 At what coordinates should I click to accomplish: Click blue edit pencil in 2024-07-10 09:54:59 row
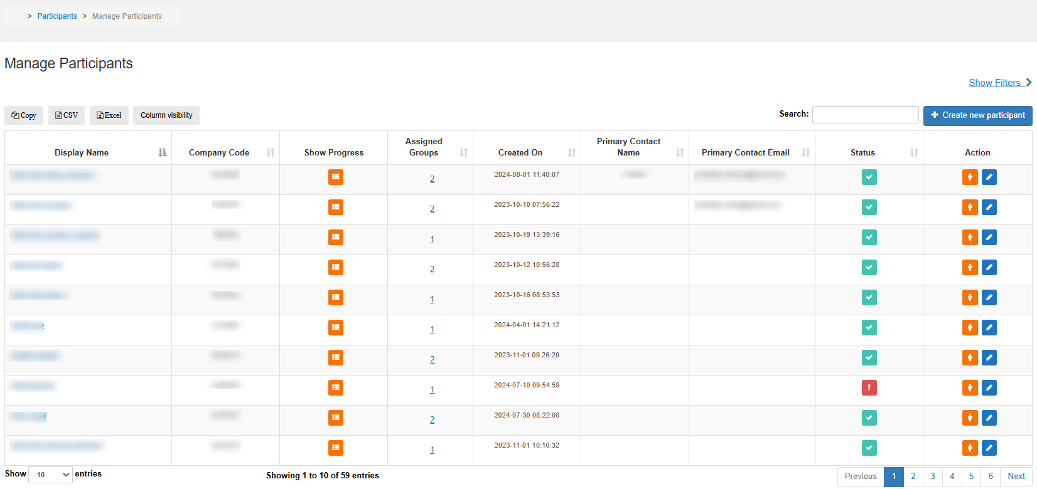989,388
